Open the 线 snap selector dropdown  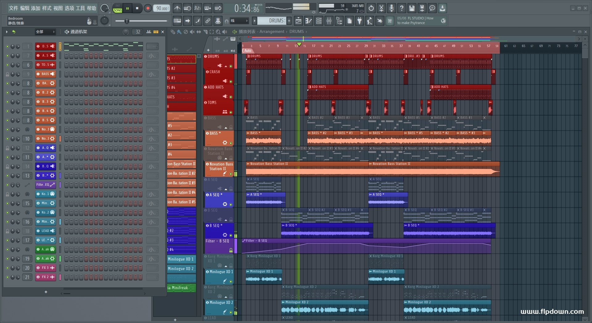[x=239, y=21]
